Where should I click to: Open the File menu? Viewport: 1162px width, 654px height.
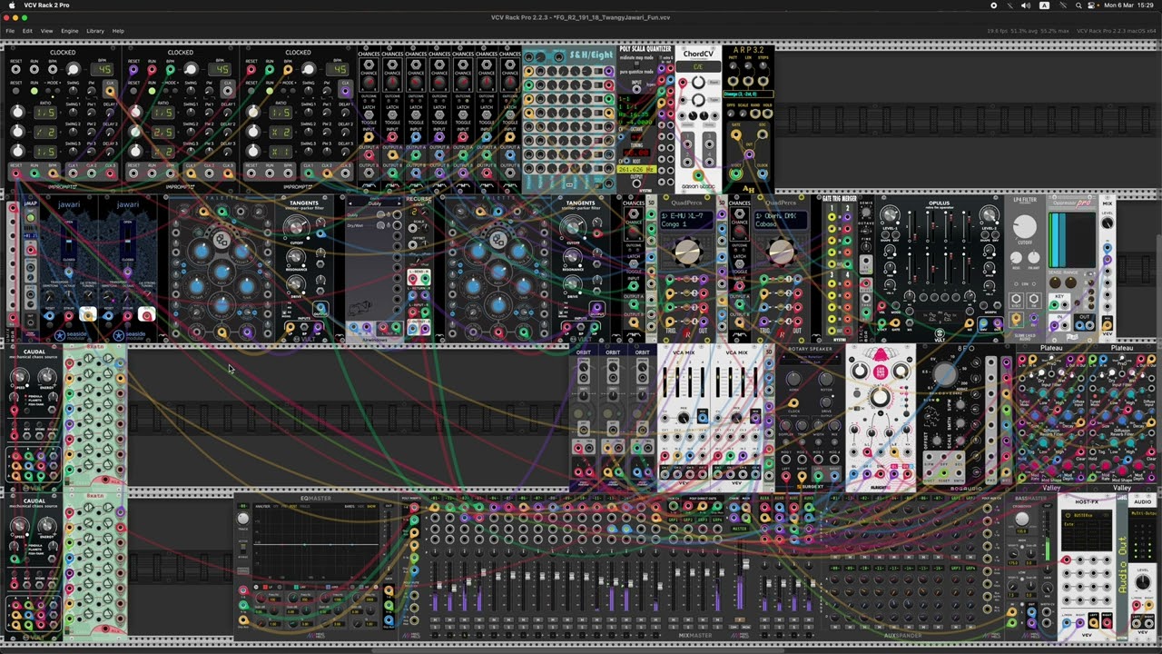tap(10, 31)
